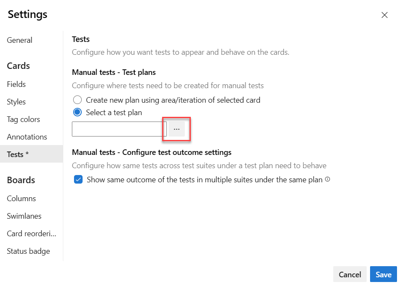403x288 pixels.
Task: Switch to Tag colors settings
Action: click(24, 119)
